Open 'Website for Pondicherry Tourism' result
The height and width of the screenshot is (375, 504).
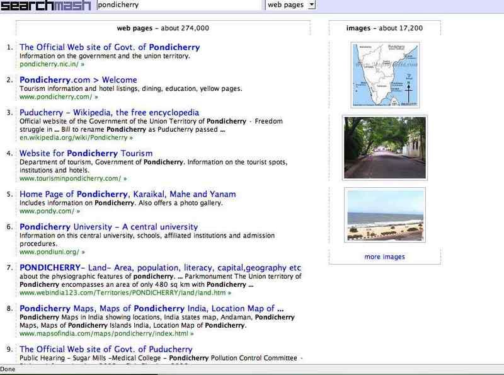pos(86,153)
